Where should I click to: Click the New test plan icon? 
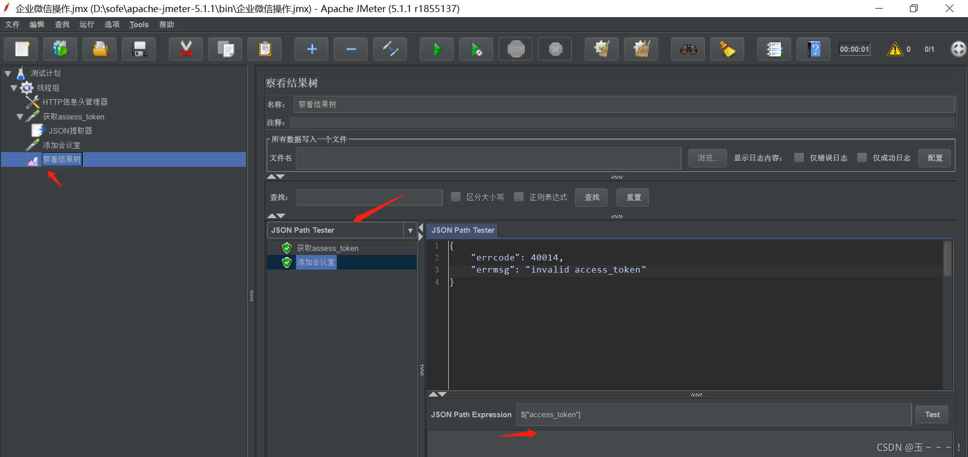pyautogui.click(x=22, y=49)
